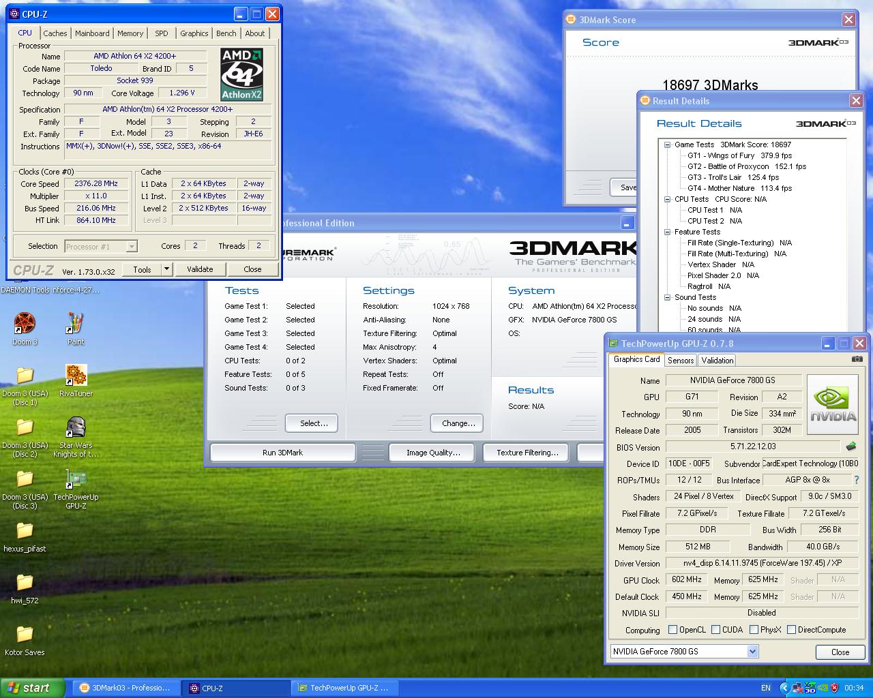Viewport: 873px width, 698px height.
Task: Open the About tab in CPU-Z
Action: click(x=255, y=33)
